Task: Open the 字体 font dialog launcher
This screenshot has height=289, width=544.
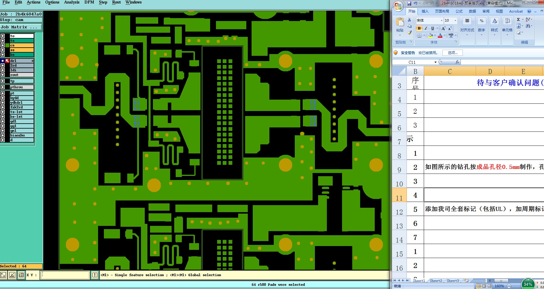Action: click(x=456, y=42)
